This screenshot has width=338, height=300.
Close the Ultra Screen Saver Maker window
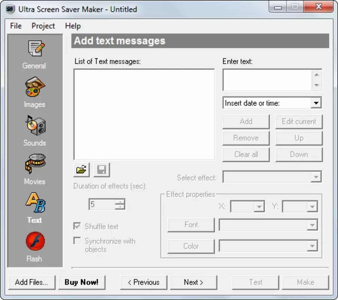point(319,7)
